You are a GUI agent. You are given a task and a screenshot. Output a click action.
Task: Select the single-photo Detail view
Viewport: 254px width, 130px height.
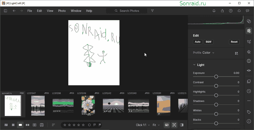click(x=20, y=125)
